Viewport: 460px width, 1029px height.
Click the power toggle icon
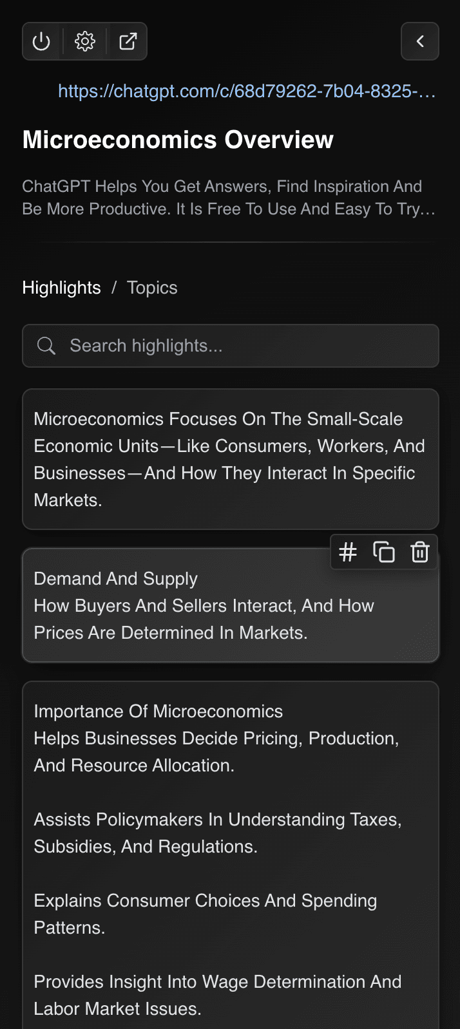coord(41,42)
